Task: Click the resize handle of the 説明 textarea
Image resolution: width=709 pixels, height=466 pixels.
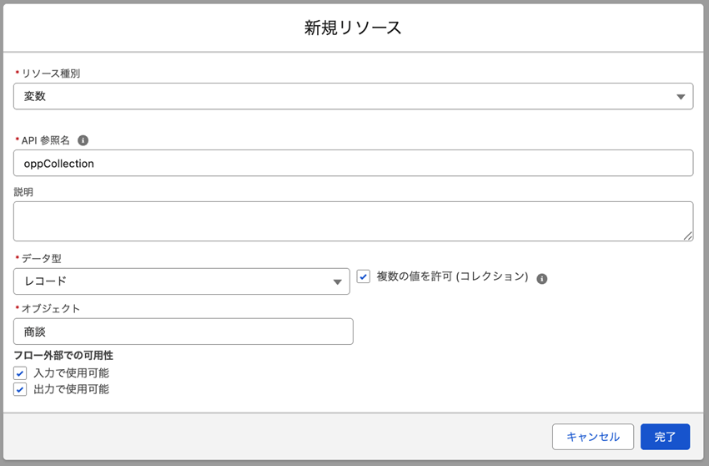Action: pyautogui.click(x=687, y=236)
